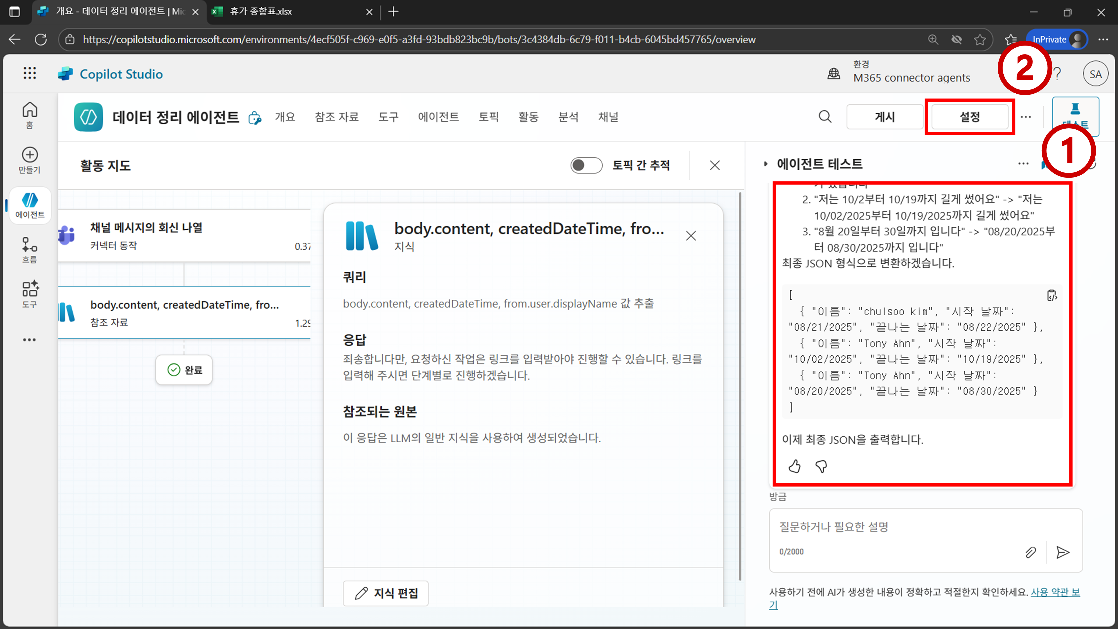Go to Home in left sidebar

pos(30,115)
